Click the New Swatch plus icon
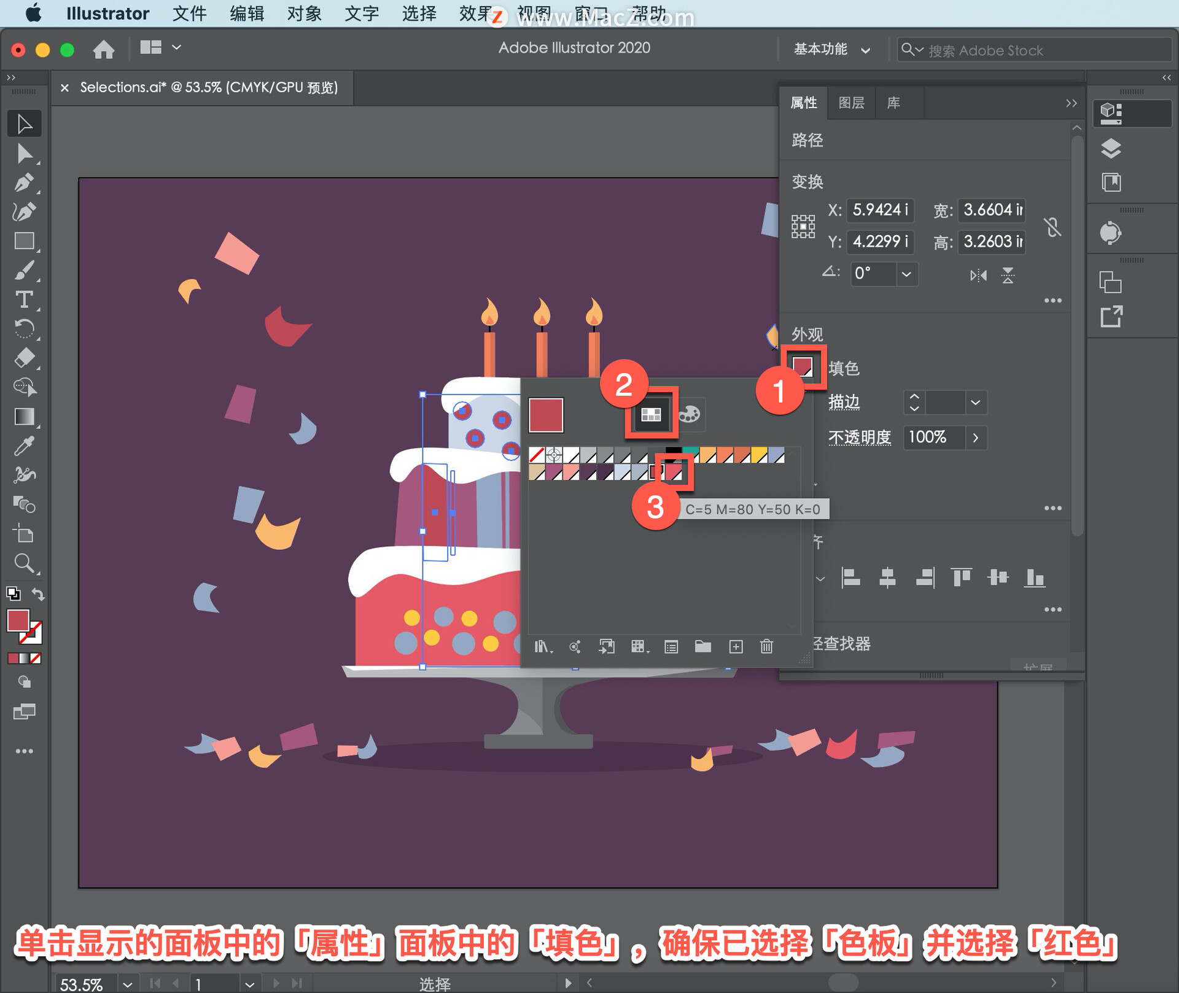Screen dimensions: 1179x993 click(736, 646)
